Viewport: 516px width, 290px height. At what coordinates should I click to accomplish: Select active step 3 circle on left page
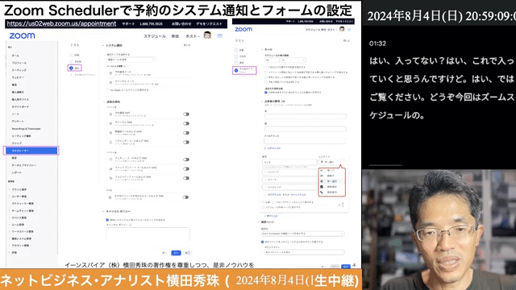[x=71, y=68]
